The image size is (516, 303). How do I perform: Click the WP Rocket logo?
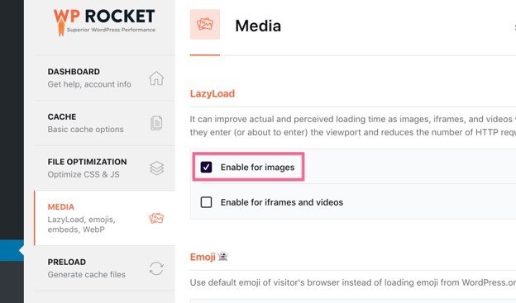pos(104,22)
